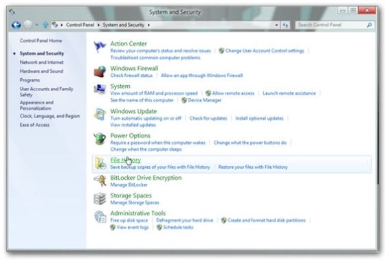Click Change when the computer sleeps

(x=146, y=150)
